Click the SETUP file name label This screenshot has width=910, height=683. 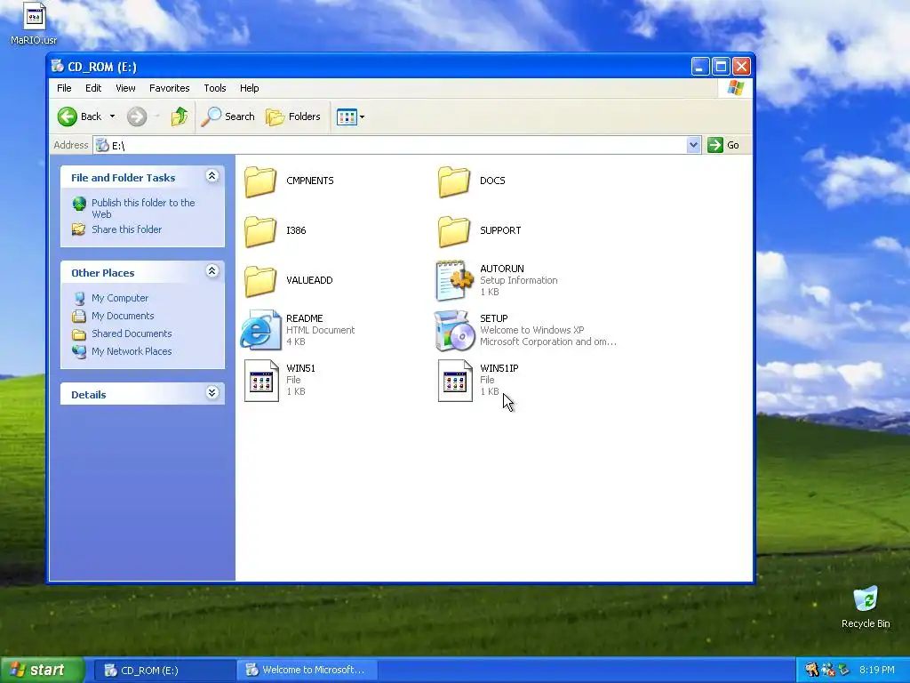[494, 318]
